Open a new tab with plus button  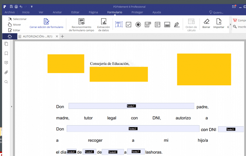[x=62, y=37]
